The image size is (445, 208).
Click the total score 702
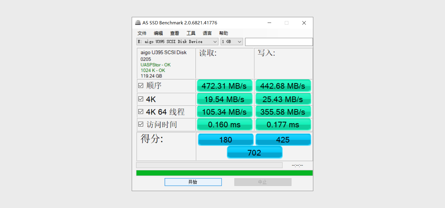point(255,152)
